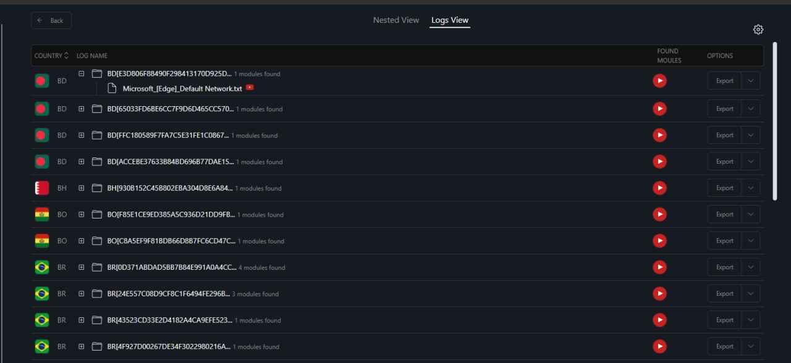
Task: Click YouTube module icon for BH[930B152C log
Action: pyautogui.click(x=659, y=188)
